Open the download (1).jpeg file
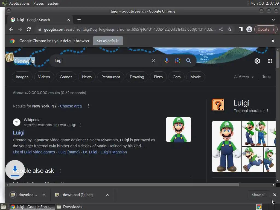 coord(78,195)
